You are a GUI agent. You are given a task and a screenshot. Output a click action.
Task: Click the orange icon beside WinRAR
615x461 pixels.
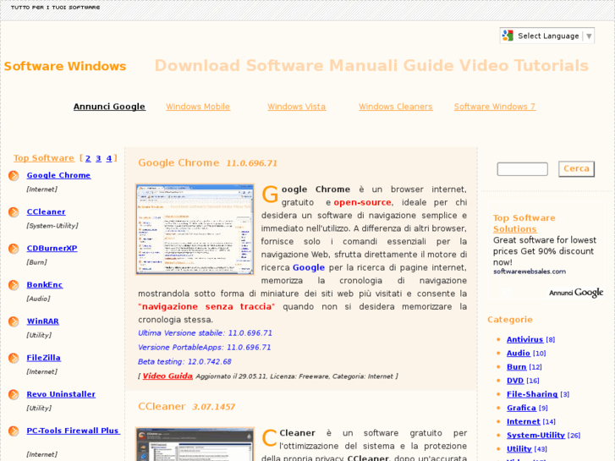point(14,321)
